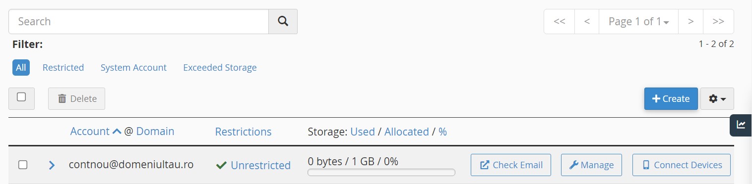Expand the contnou@domeniultau.ro account row
This screenshot has height=184, width=752.
[x=52, y=165]
